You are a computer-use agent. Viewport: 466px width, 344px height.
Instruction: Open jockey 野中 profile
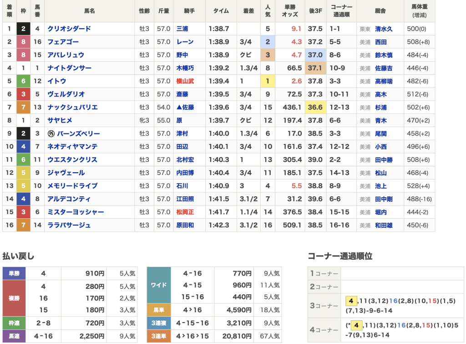(182, 55)
